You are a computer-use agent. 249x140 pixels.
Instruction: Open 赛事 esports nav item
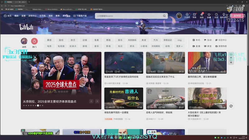pyautogui.click(x=58, y=16)
